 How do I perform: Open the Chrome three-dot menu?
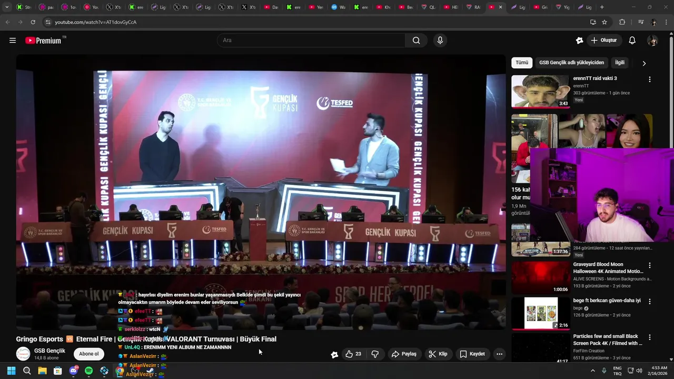coord(667,22)
